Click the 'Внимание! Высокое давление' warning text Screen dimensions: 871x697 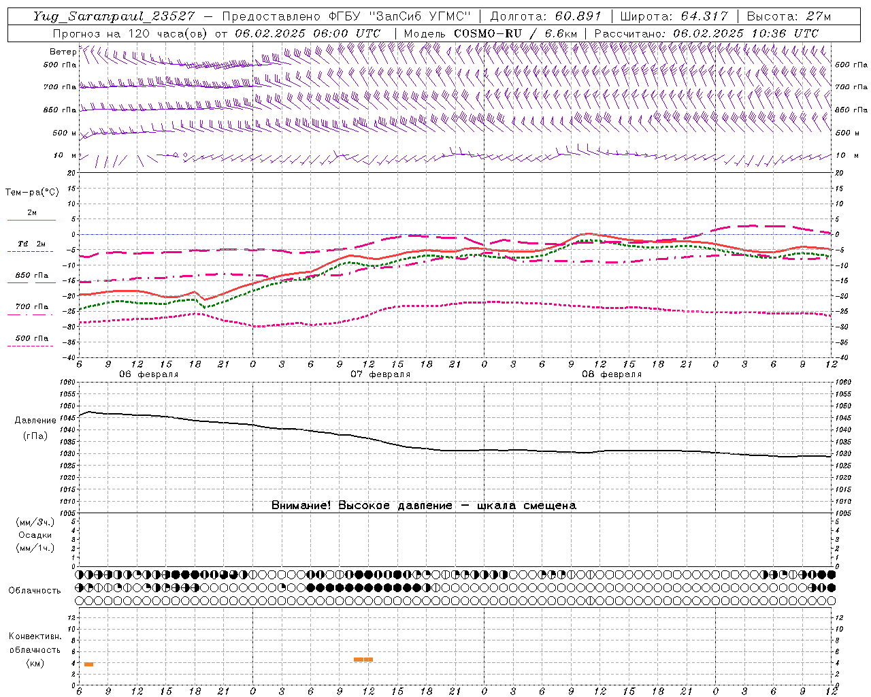361,506
